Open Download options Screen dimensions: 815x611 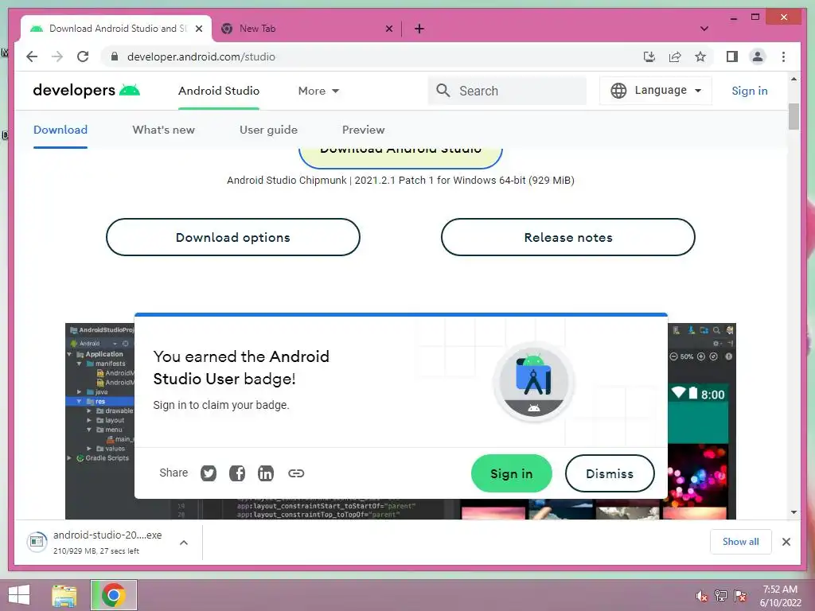pyautogui.click(x=233, y=237)
